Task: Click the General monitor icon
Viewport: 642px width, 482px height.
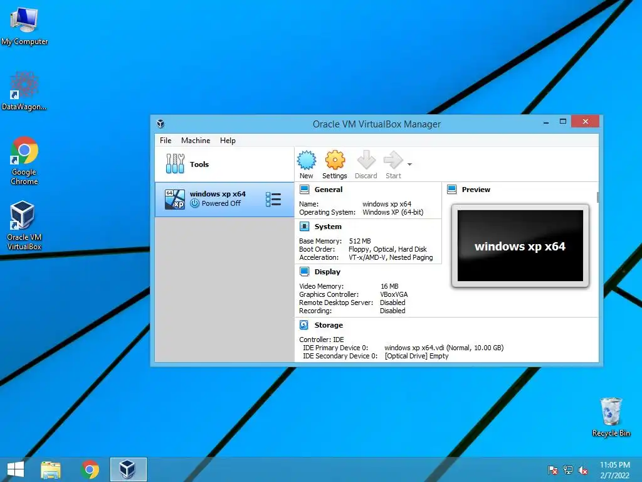Action: point(304,190)
